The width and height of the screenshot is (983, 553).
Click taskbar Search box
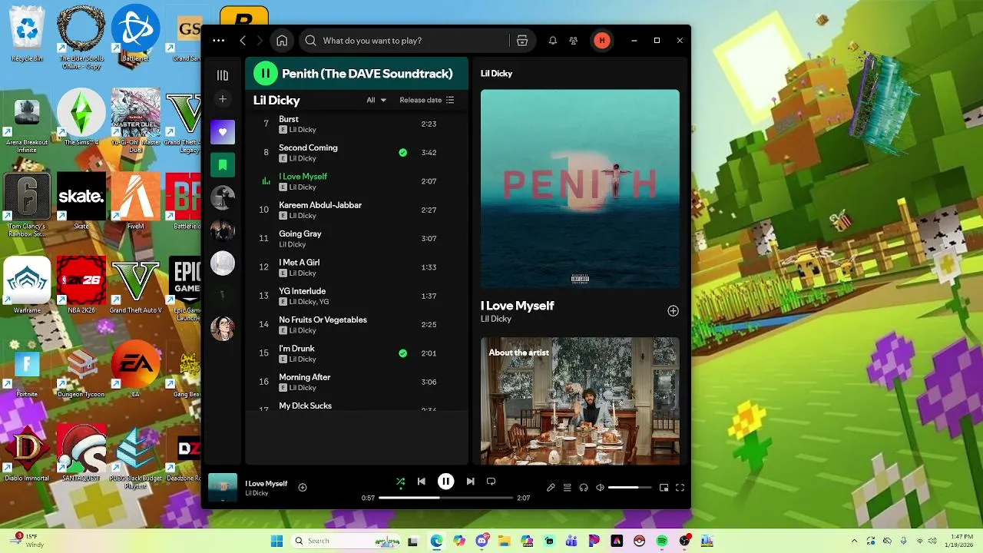[x=346, y=541]
